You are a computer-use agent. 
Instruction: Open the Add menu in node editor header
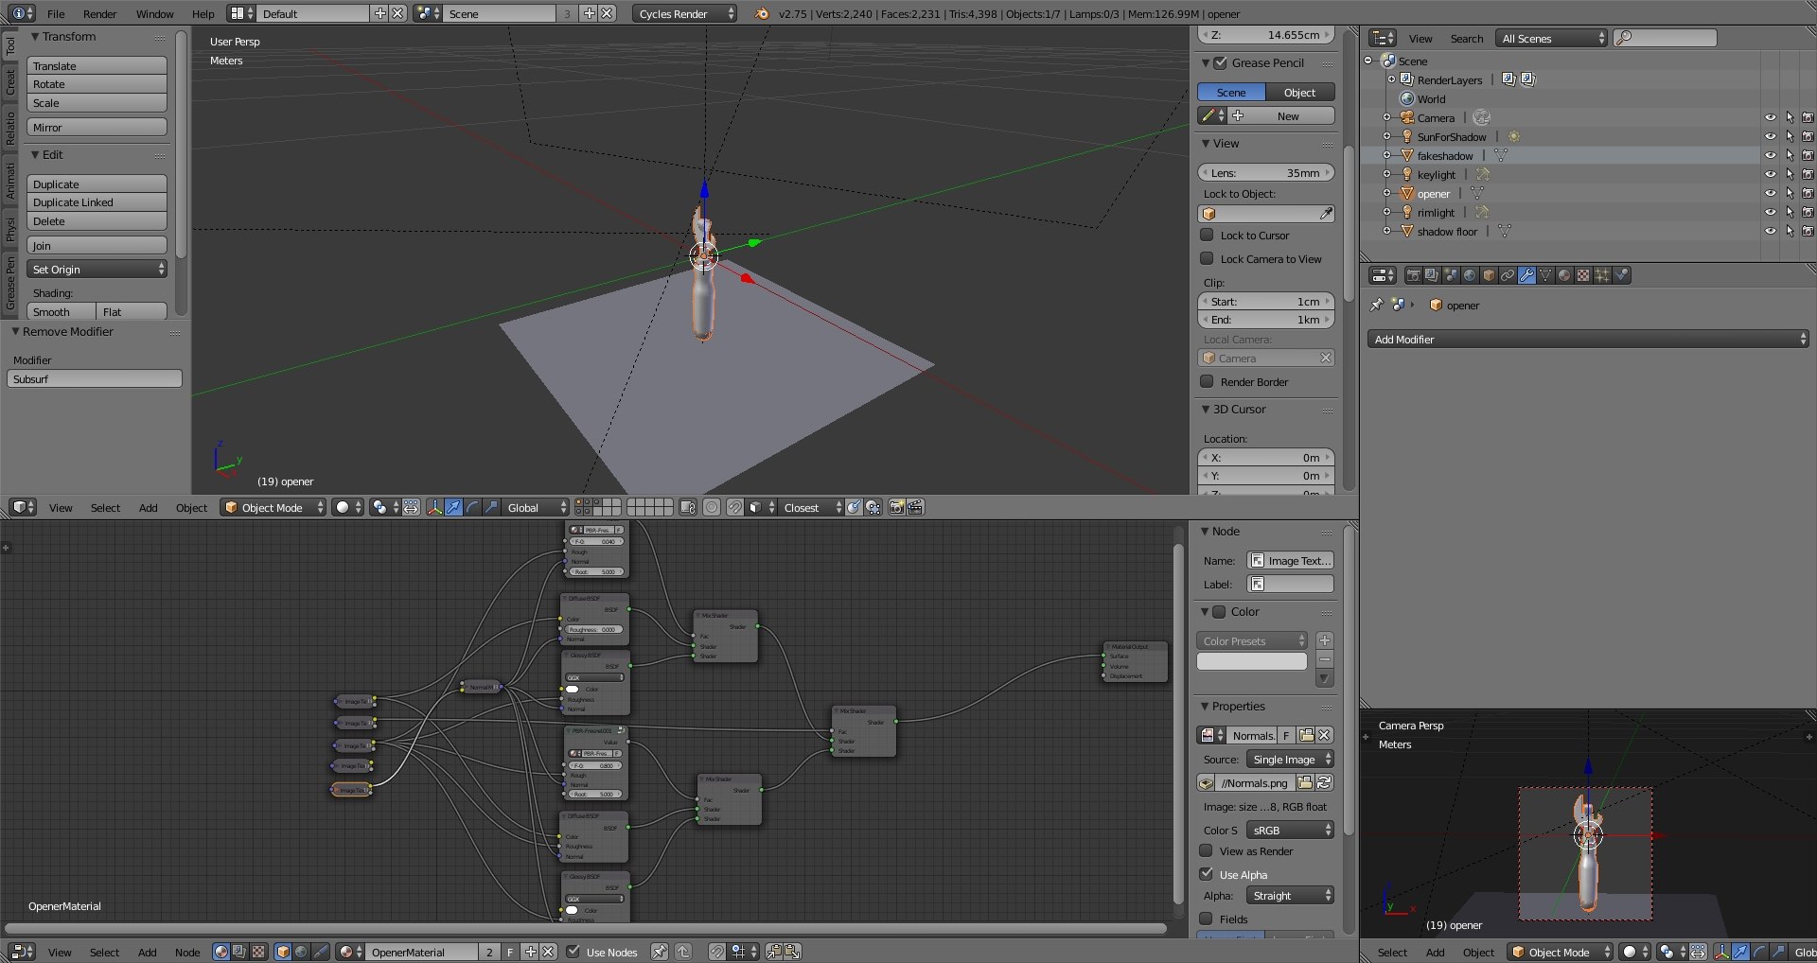pyautogui.click(x=148, y=952)
